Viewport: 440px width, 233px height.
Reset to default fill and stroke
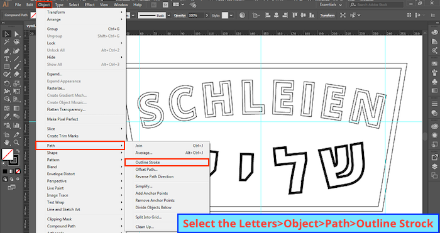4,164
